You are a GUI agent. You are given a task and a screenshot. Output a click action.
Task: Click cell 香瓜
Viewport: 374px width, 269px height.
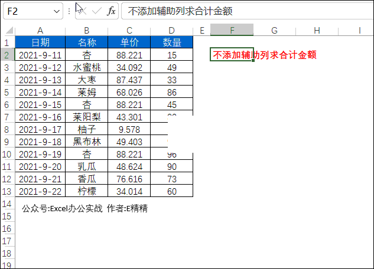(x=87, y=179)
